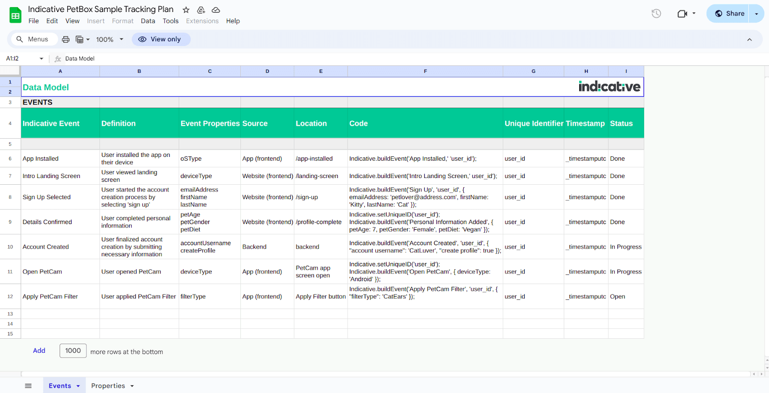
Task: Open the Help menu
Action: click(x=233, y=21)
